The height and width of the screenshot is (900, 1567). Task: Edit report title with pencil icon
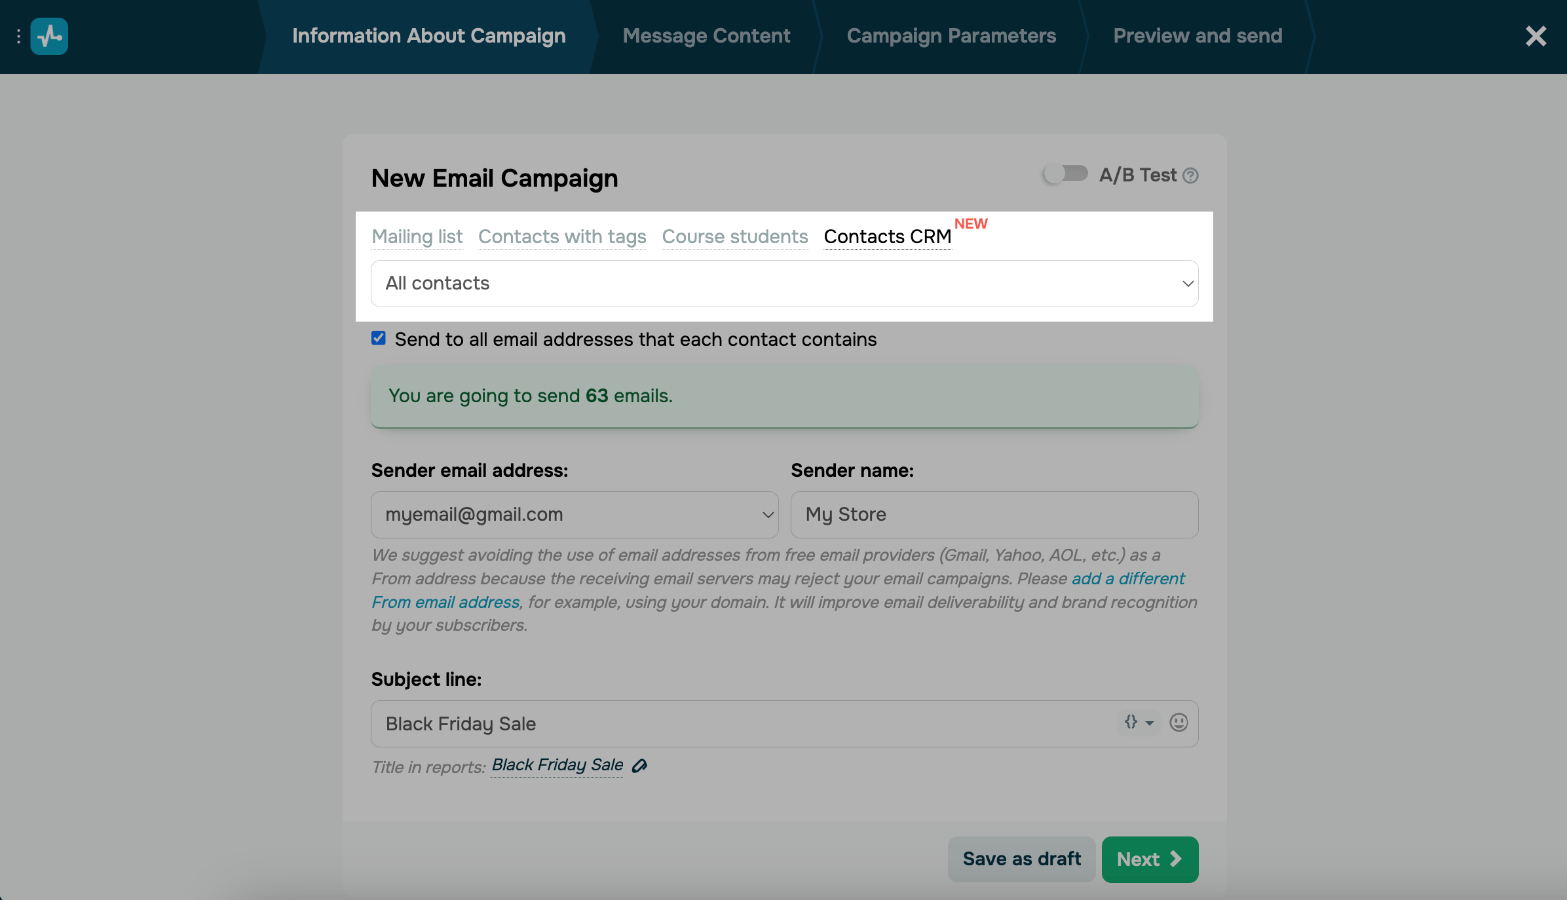(x=639, y=766)
